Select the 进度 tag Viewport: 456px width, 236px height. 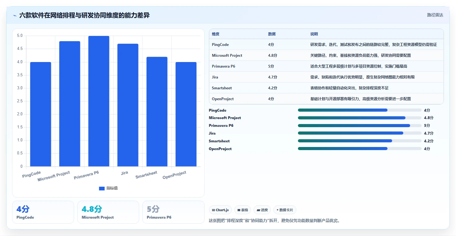coord(262,210)
